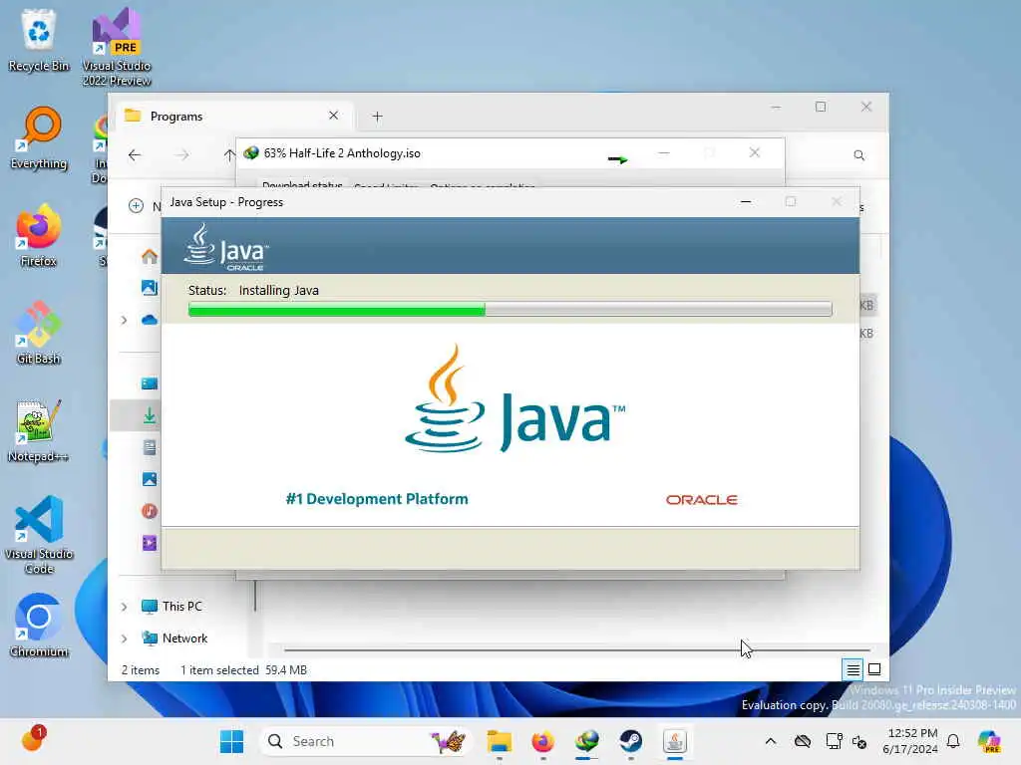Expand This PC in navigation tree
Viewport: 1021px width, 765px height.
click(x=125, y=607)
